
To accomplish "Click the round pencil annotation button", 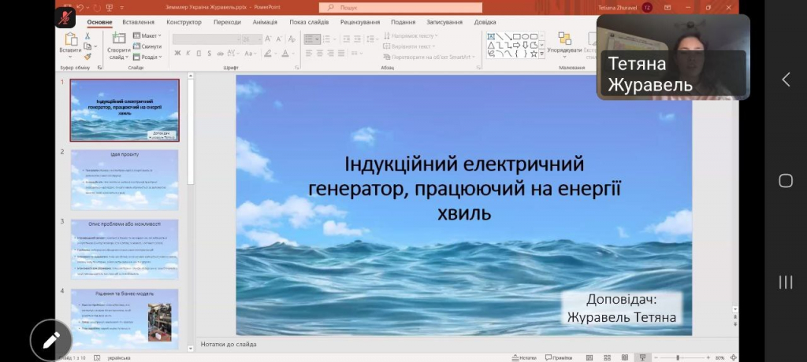I will (51, 340).
